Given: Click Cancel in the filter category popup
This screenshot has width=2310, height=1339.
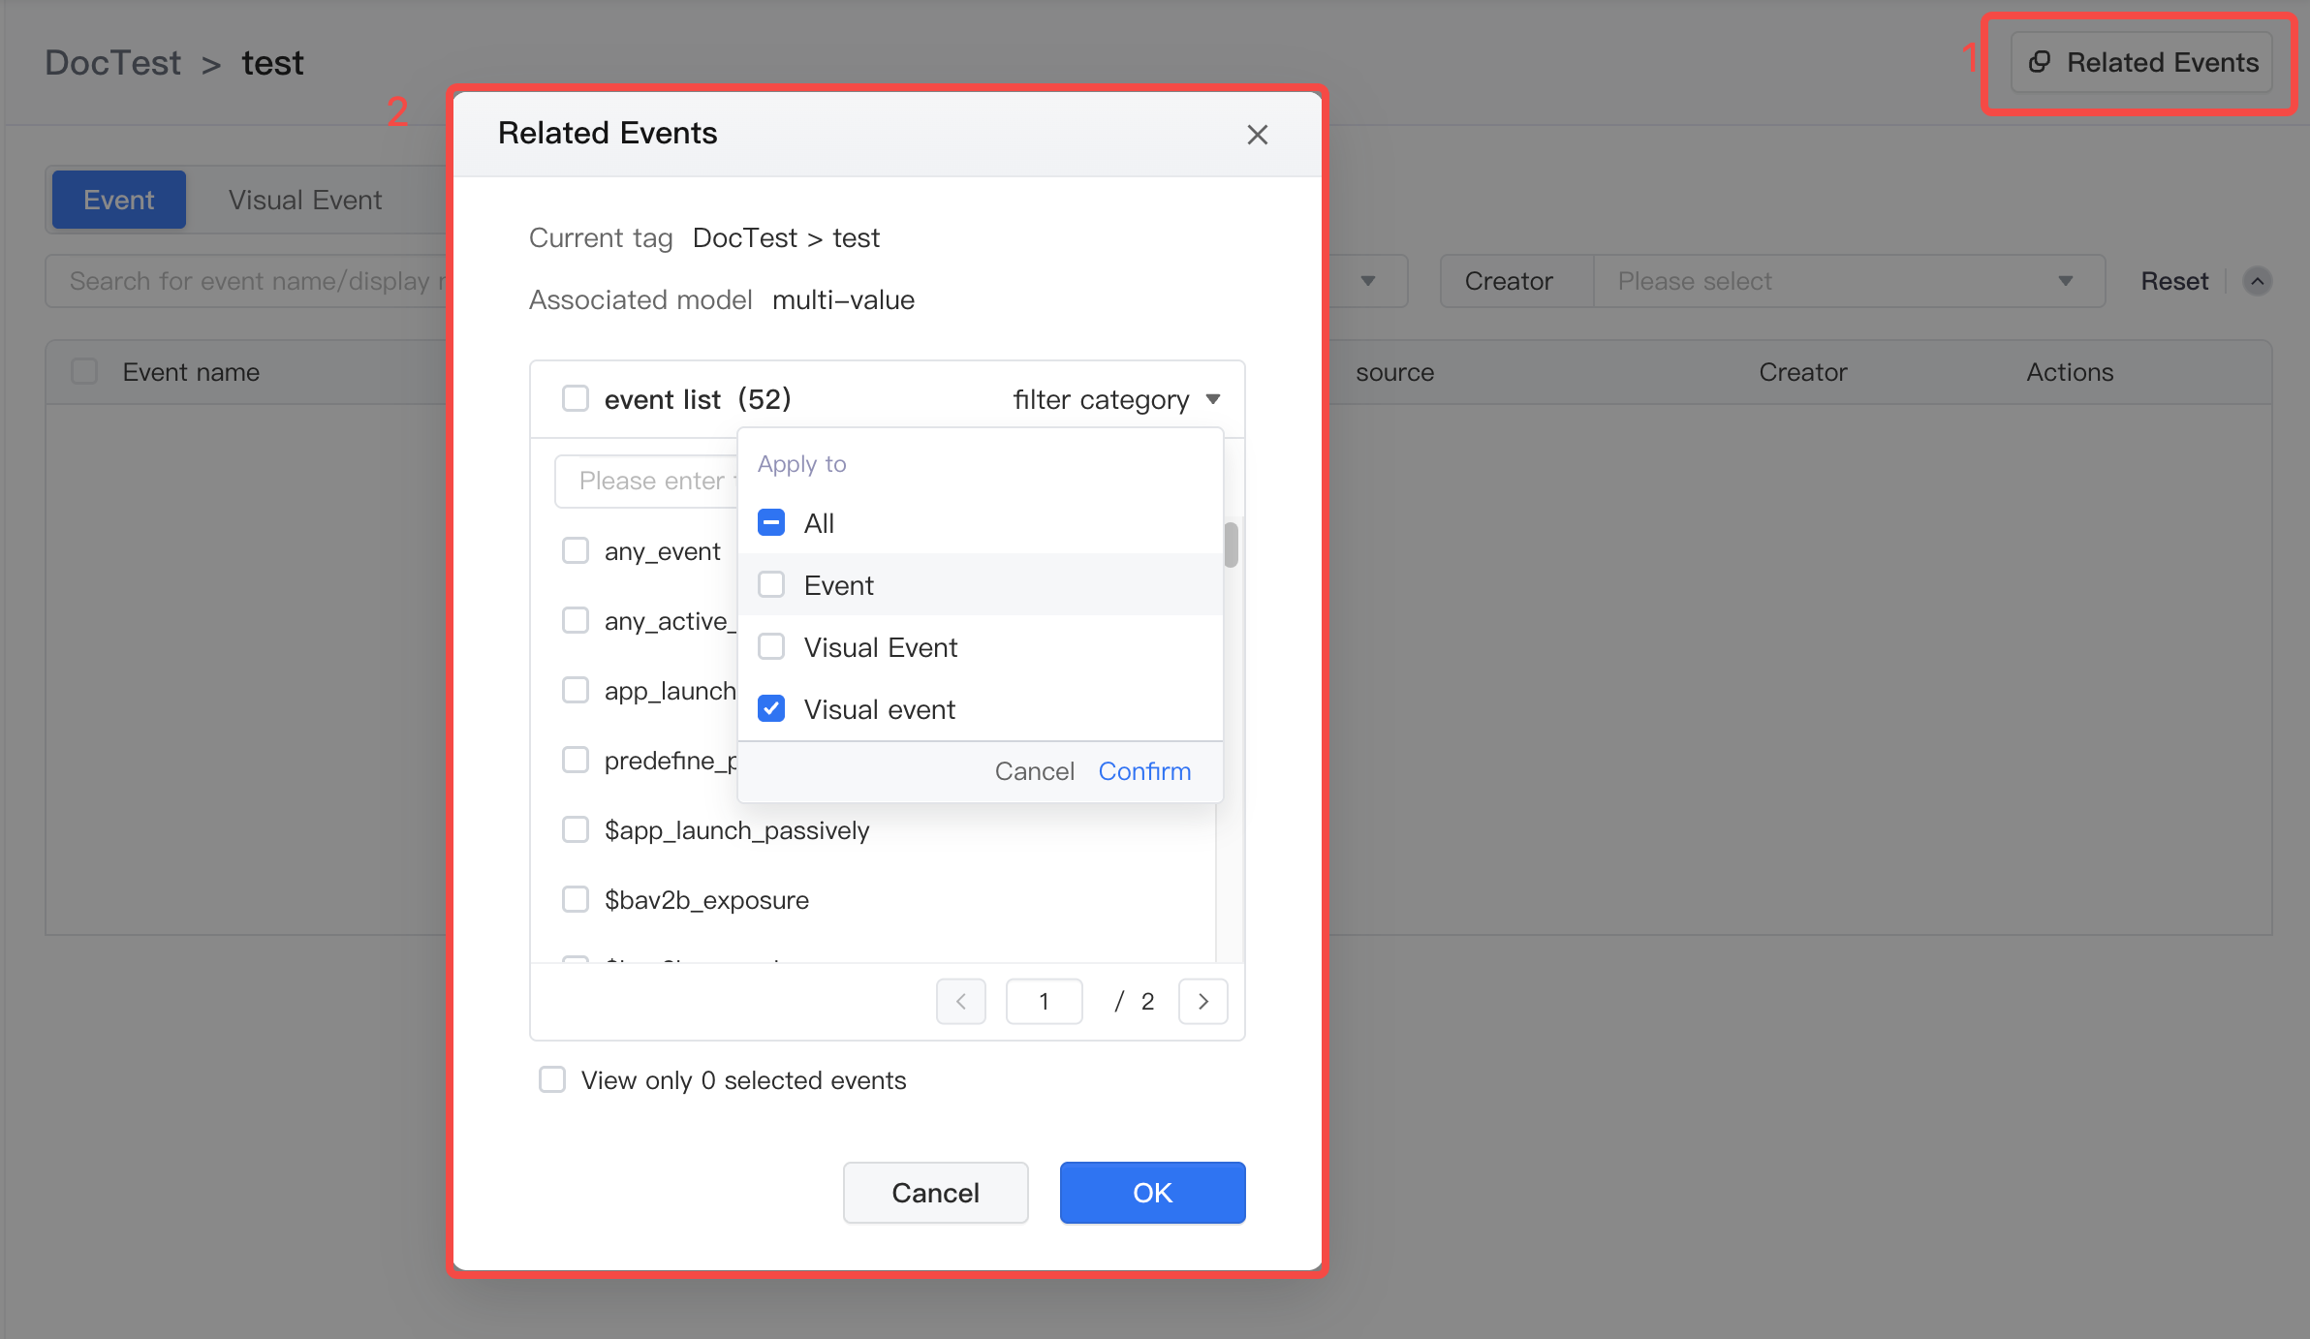Looking at the screenshot, I should pyautogui.click(x=1034, y=771).
